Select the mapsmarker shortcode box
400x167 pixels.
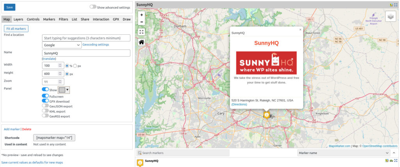[x=54, y=138]
